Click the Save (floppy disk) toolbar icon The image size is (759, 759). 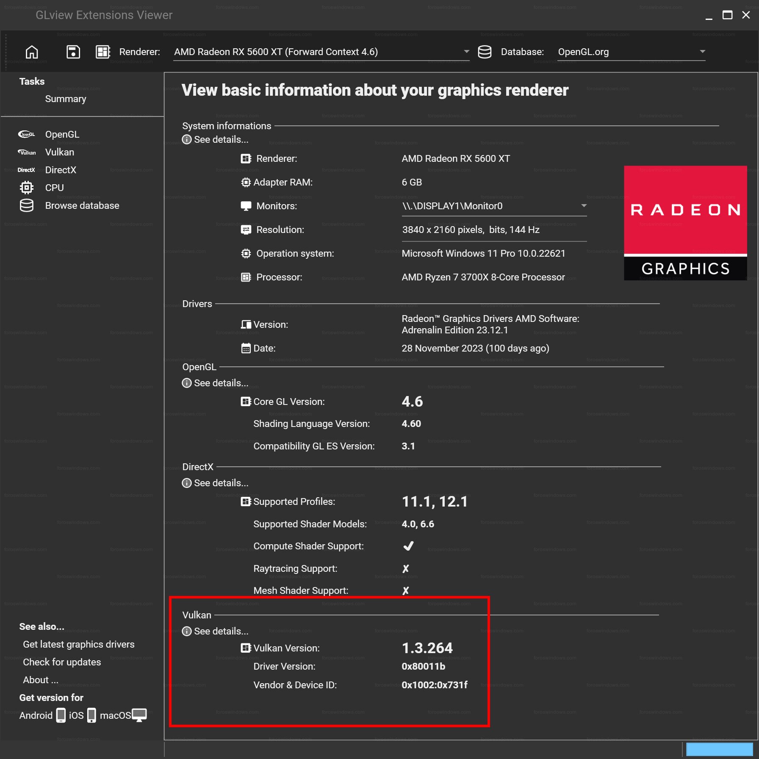point(73,52)
